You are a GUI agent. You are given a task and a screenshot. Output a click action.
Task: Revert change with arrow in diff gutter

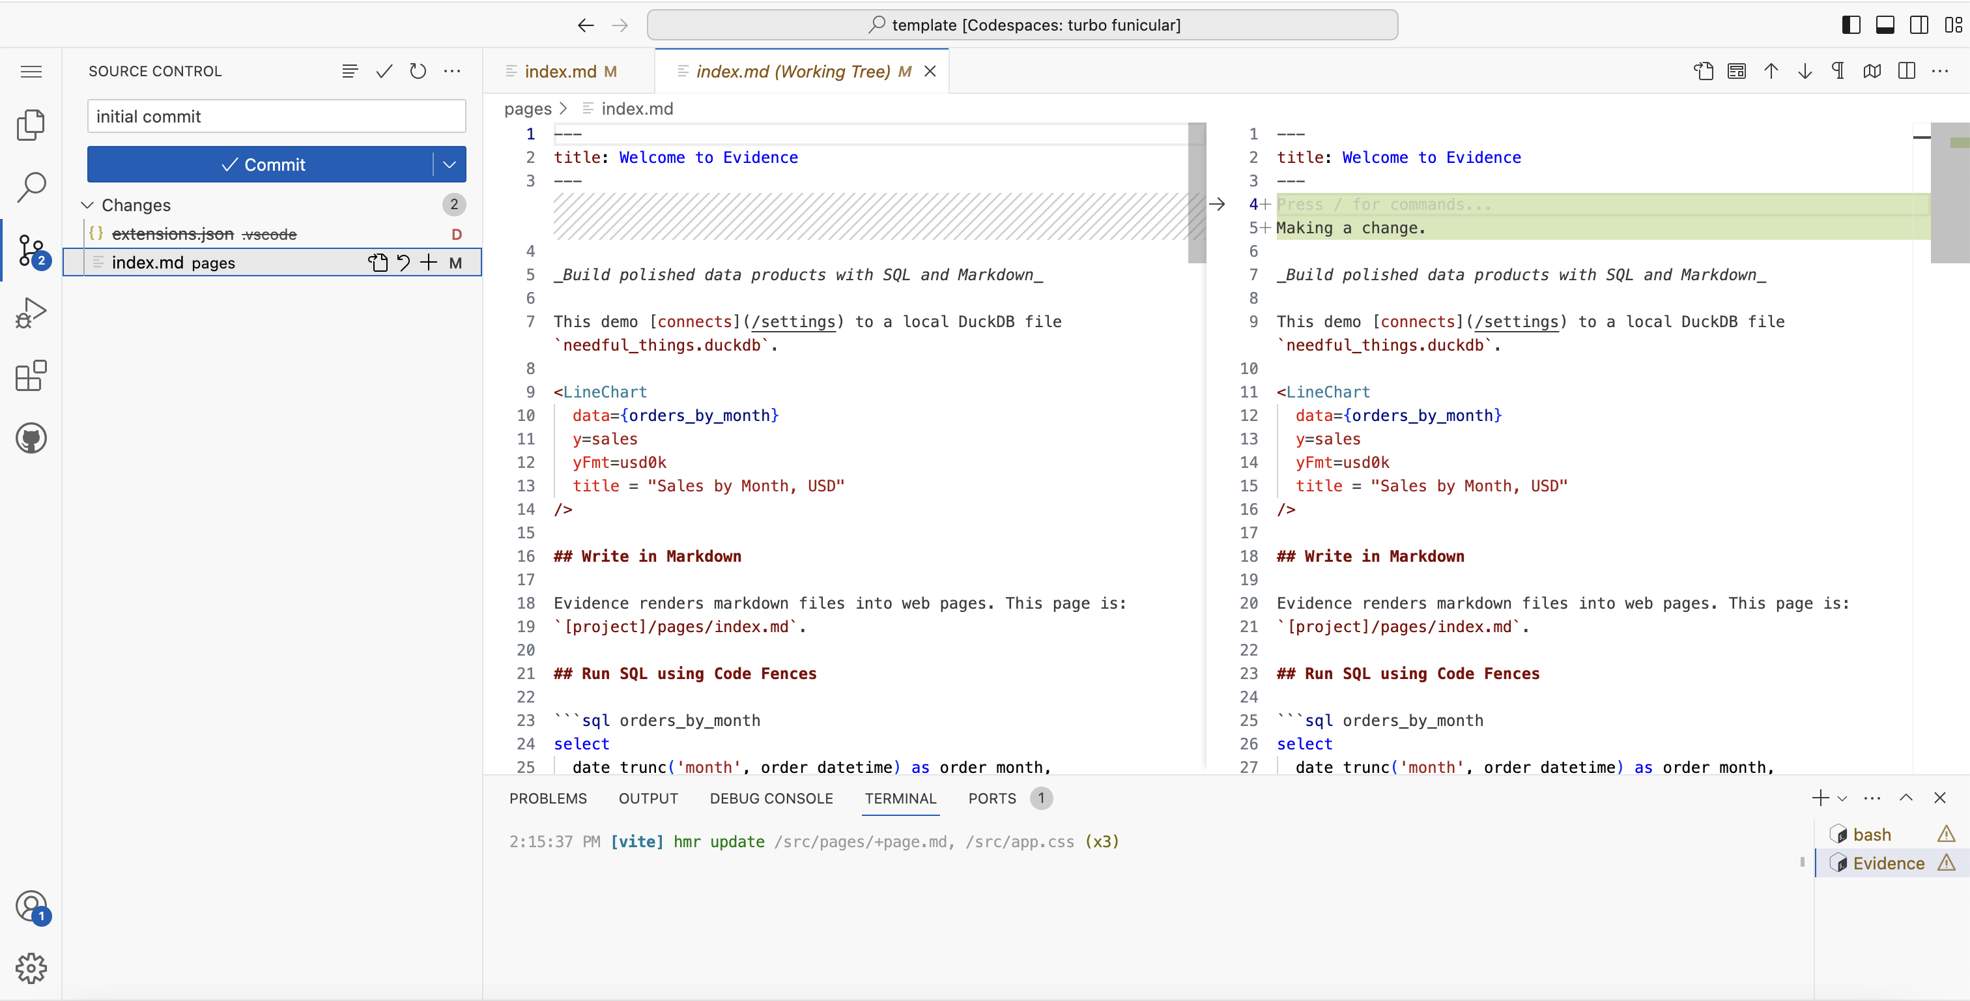click(x=1218, y=205)
